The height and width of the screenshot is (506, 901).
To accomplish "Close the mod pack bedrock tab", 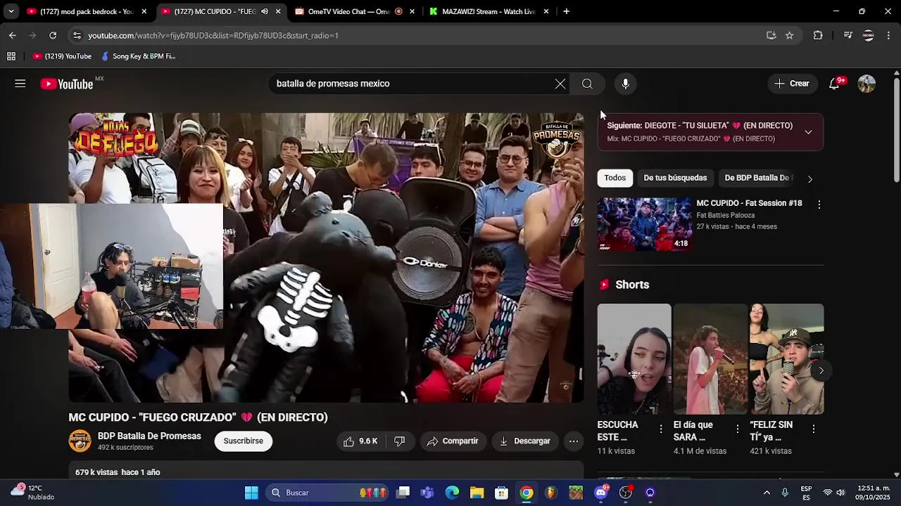I will coord(144,11).
